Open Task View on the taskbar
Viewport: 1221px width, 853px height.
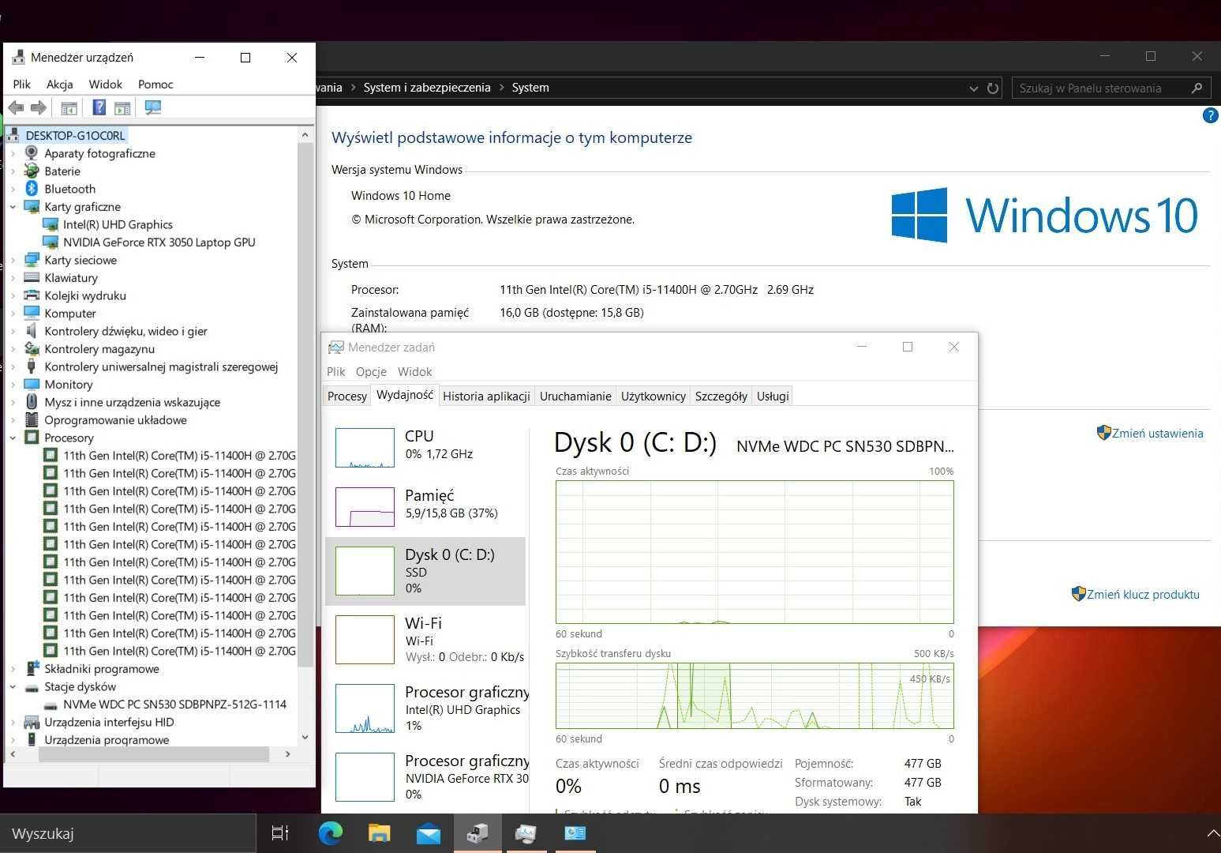coord(280,832)
